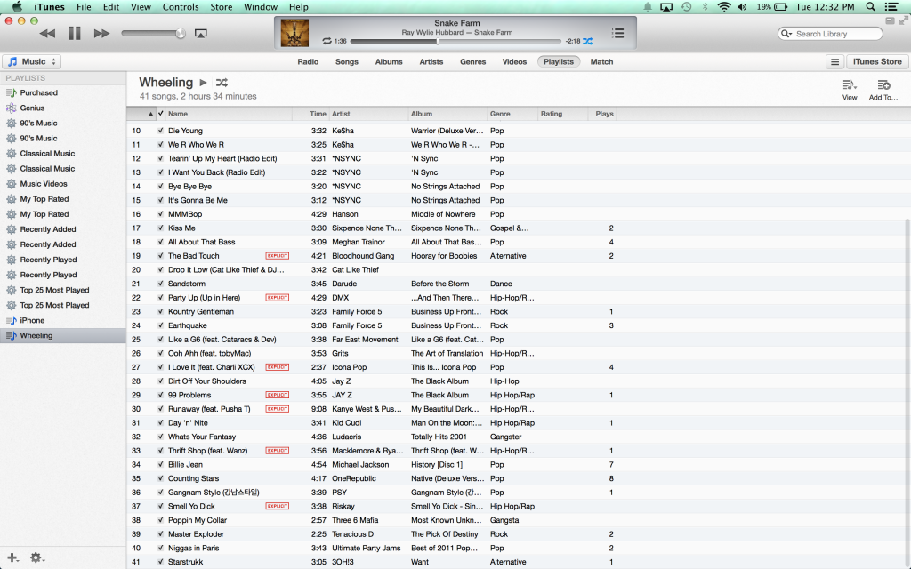Click the song playback progress bar
The width and height of the screenshot is (911, 569).
point(456,41)
